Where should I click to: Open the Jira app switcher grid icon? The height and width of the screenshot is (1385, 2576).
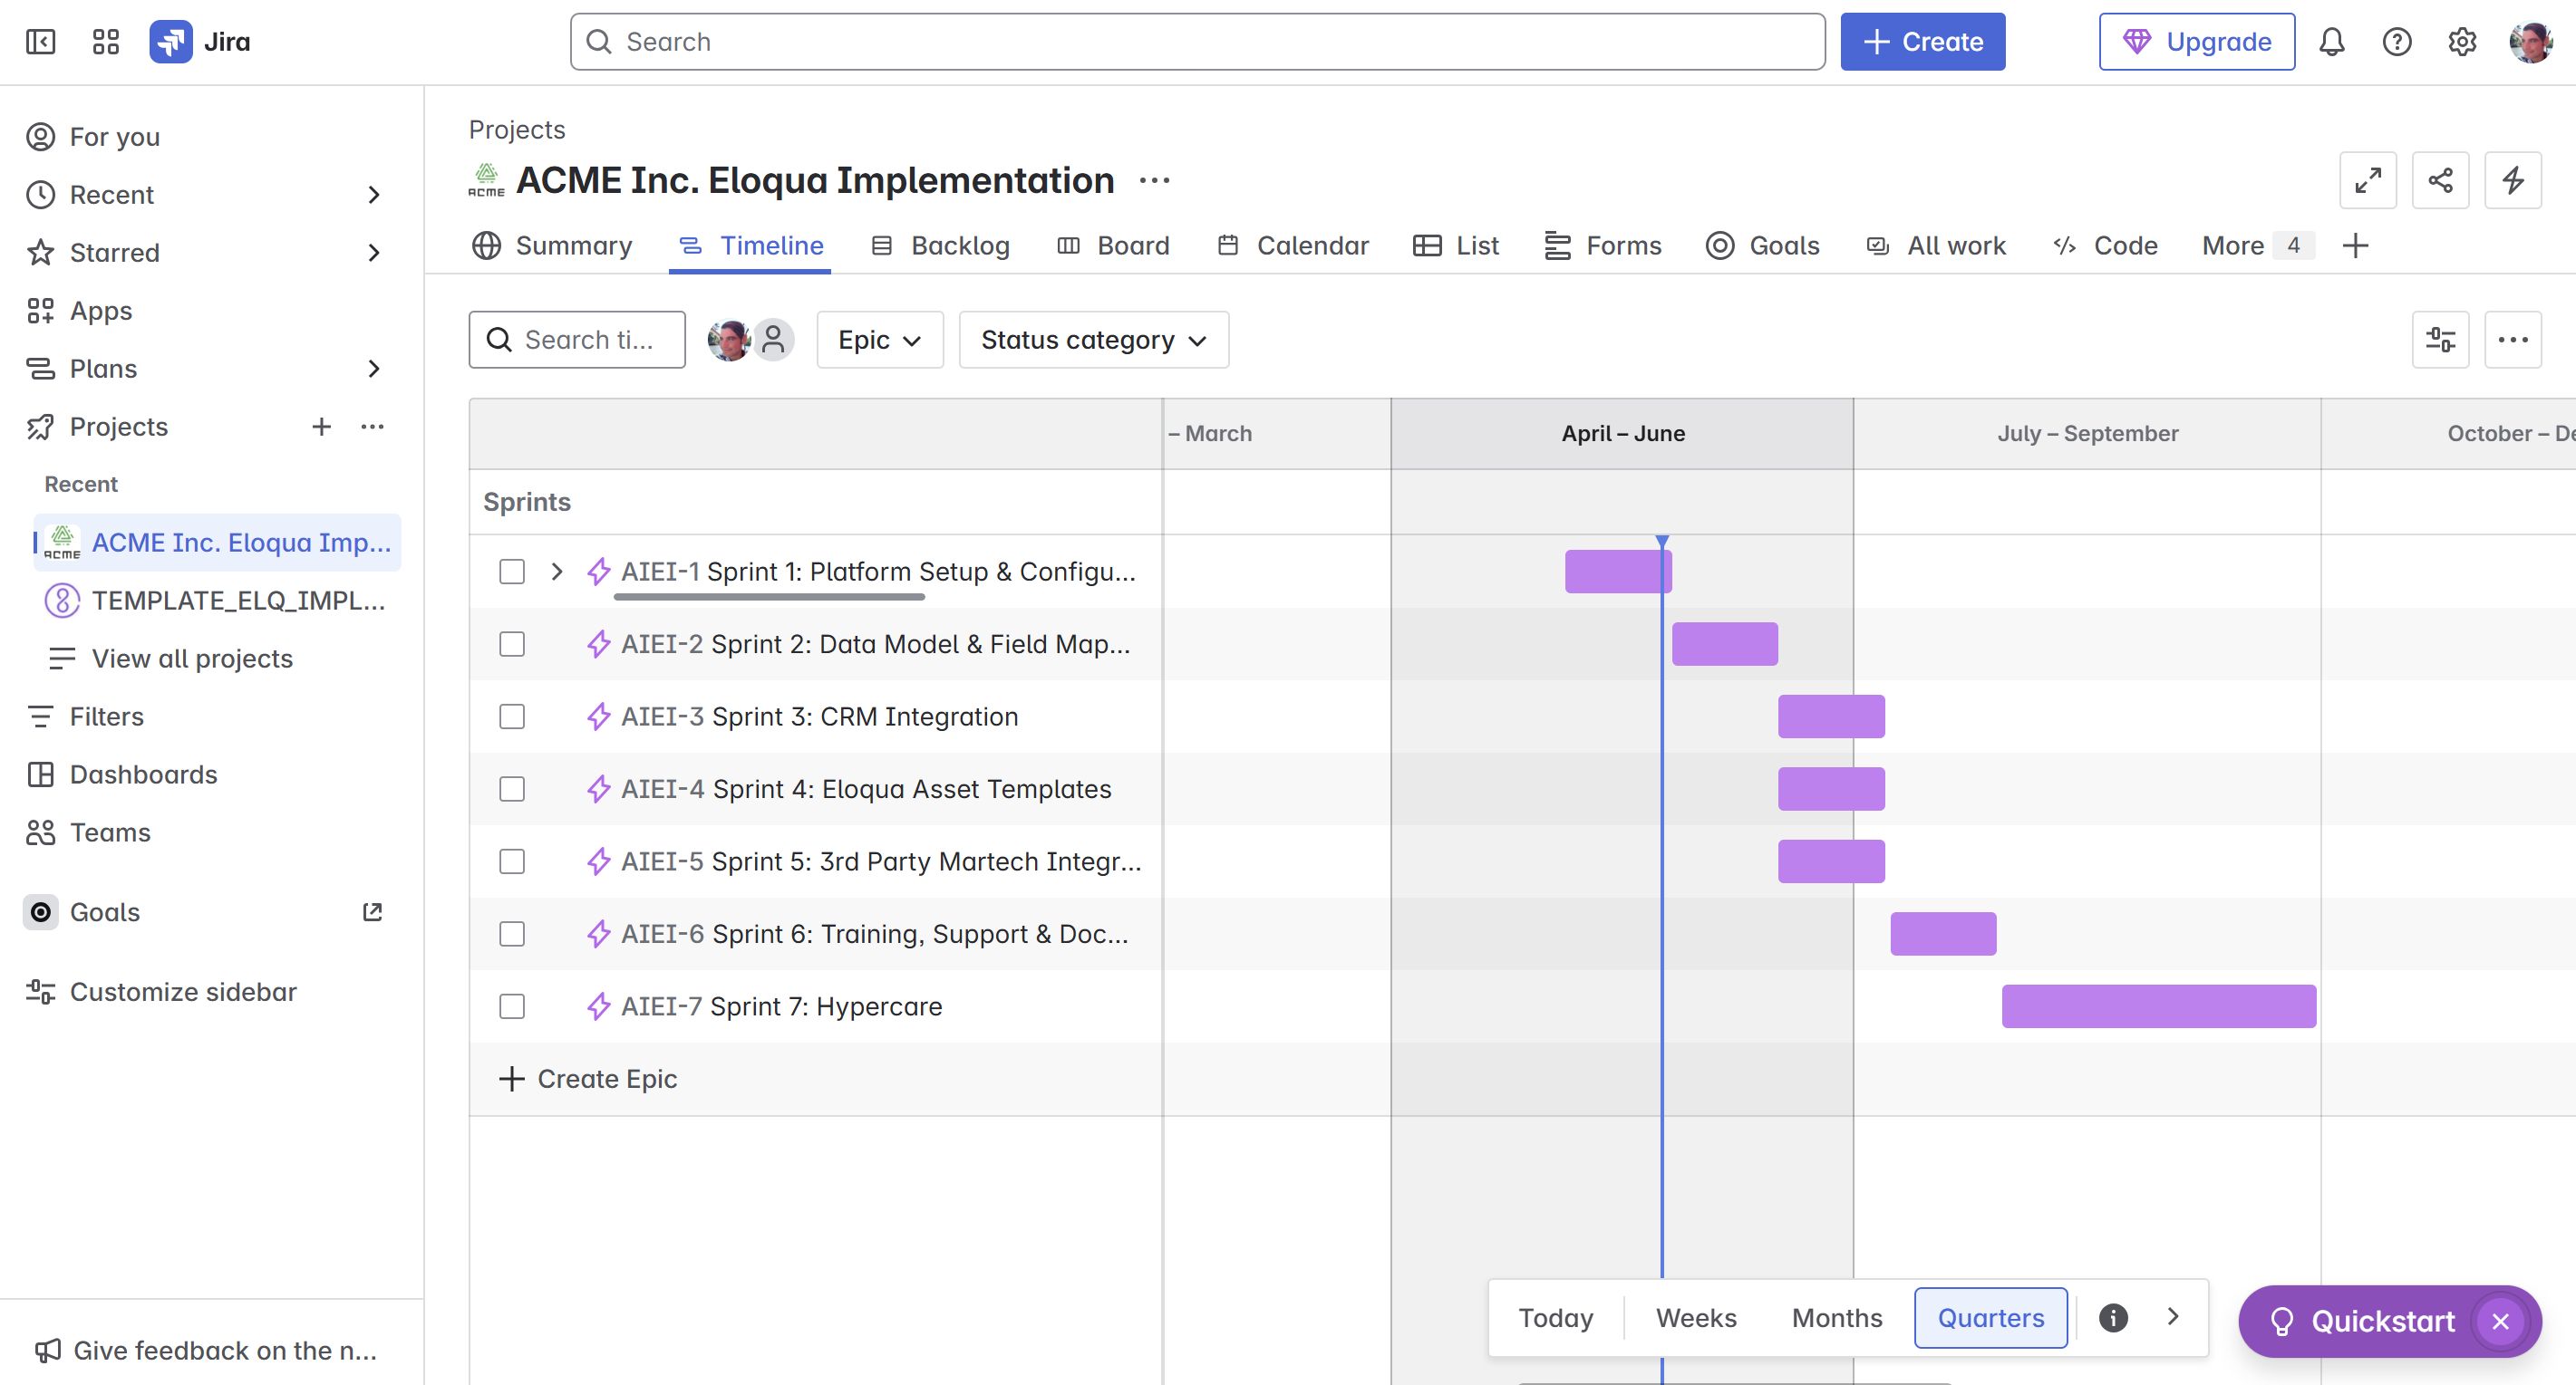pos(104,41)
